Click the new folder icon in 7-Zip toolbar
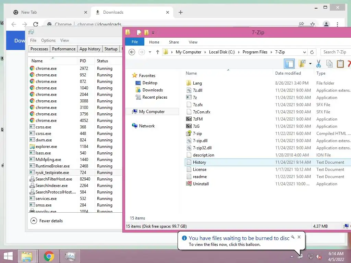351x263 pixels. [x=302, y=64]
